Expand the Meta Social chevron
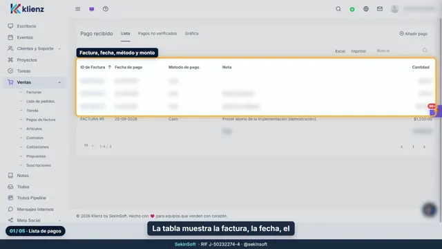The image size is (442, 249). pyautogui.click(x=59, y=221)
